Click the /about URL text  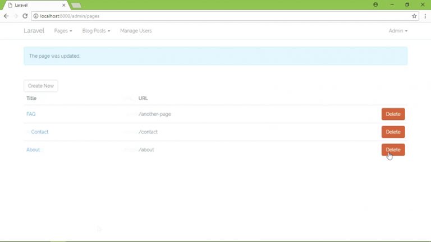pyautogui.click(x=146, y=150)
